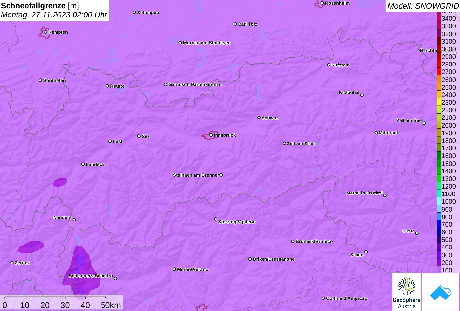460x311 pixels.
Task: Click the Schwaz location dot
Action: [x=259, y=117]
